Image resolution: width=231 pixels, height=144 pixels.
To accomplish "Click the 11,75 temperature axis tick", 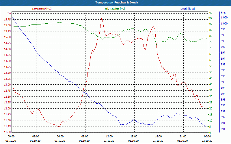I will [8, 114].
